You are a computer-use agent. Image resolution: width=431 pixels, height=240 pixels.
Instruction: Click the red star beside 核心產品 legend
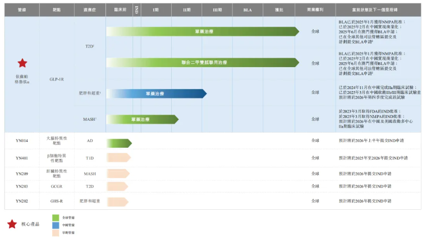click(x=12, y=224)
